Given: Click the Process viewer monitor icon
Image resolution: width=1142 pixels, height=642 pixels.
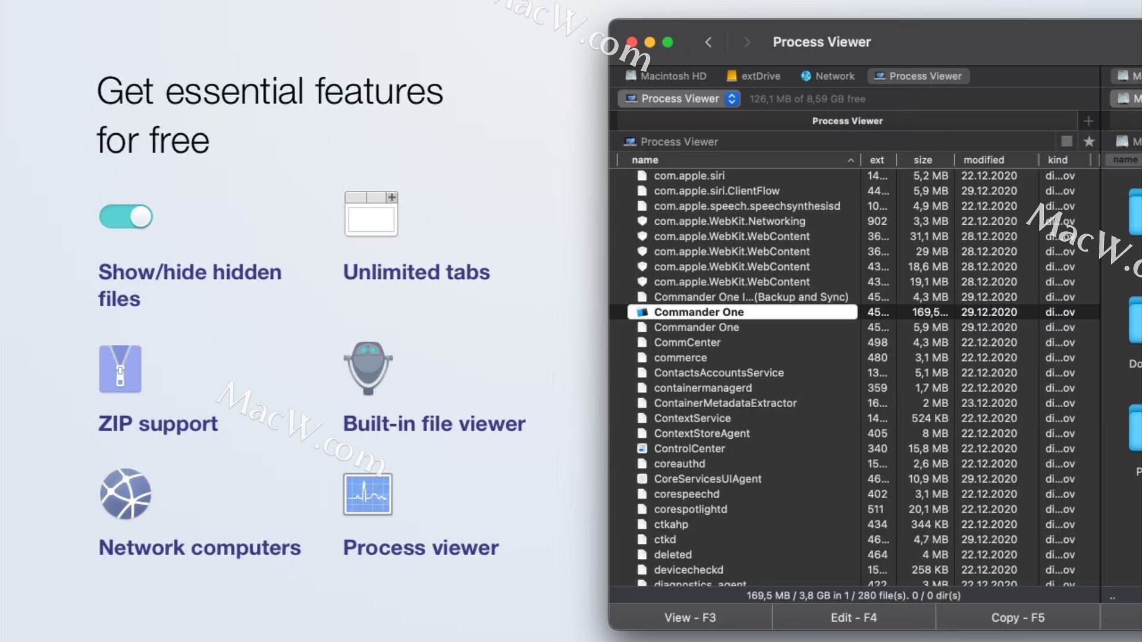Looking at the screenshot, I should pyautogui.click(x=368, y=494).
